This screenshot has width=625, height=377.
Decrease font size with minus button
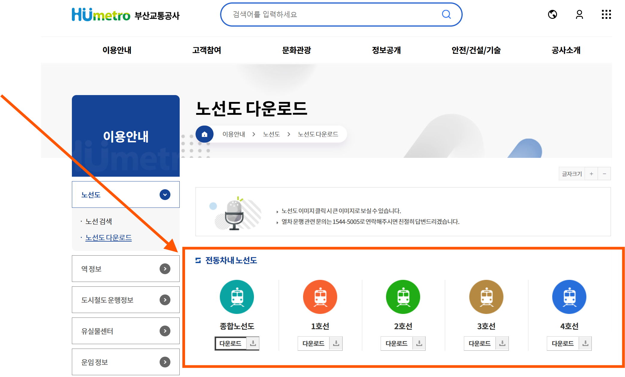(x=604, y=174)
